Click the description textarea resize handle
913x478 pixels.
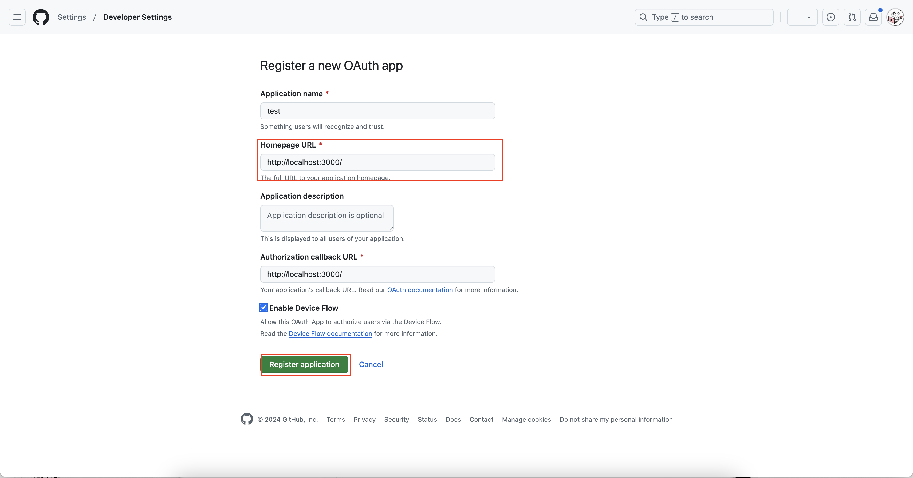pyautogui.click(x=391, y=229)
